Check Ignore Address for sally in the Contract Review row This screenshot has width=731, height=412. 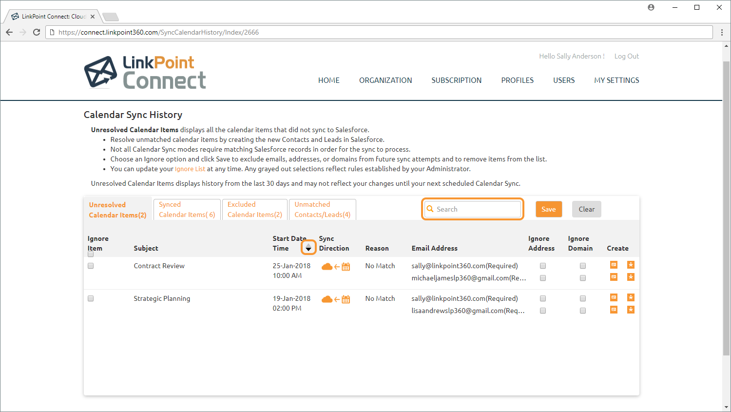[x=543, y=266]
